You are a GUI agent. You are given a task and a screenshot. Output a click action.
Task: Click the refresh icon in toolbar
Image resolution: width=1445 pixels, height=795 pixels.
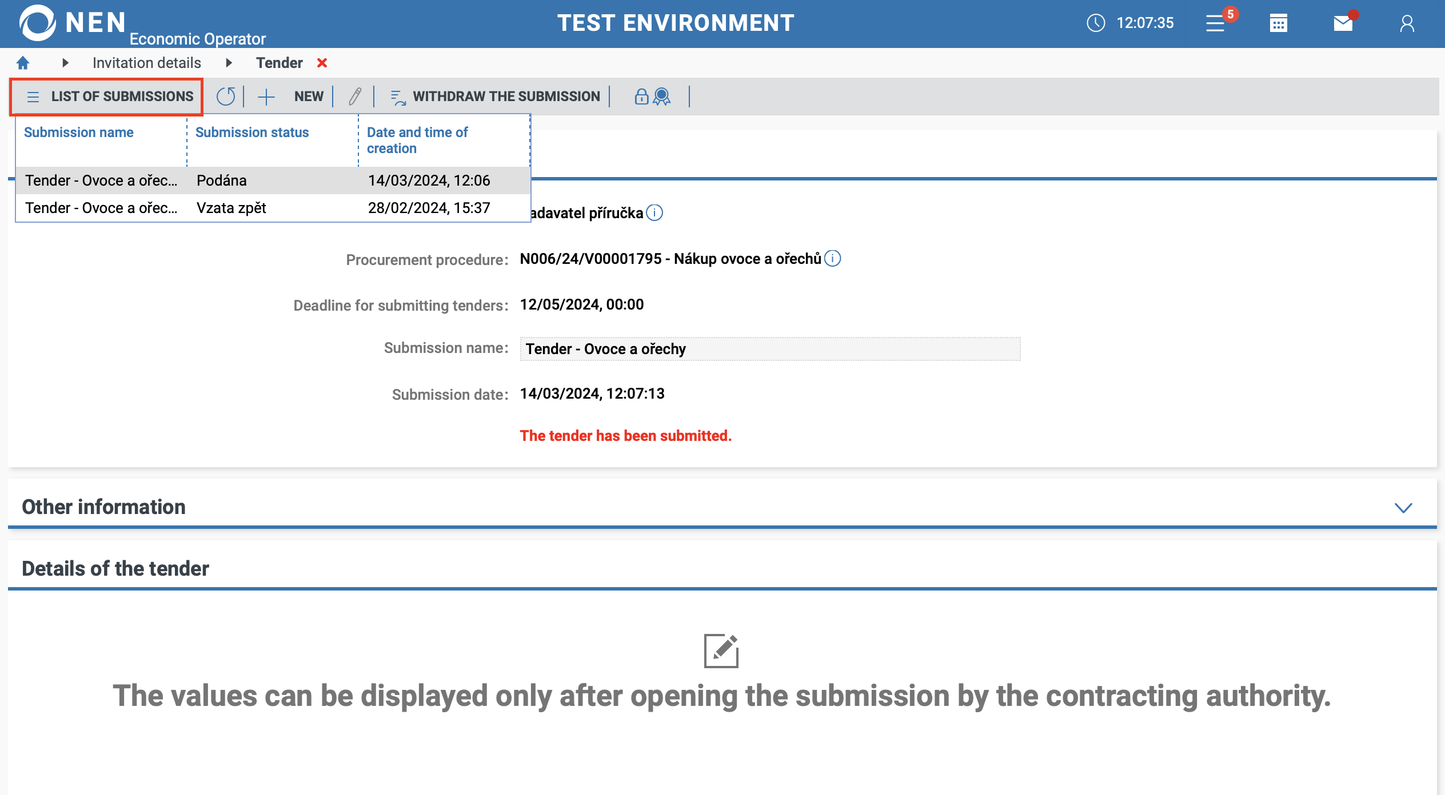(x=226, y=97)
